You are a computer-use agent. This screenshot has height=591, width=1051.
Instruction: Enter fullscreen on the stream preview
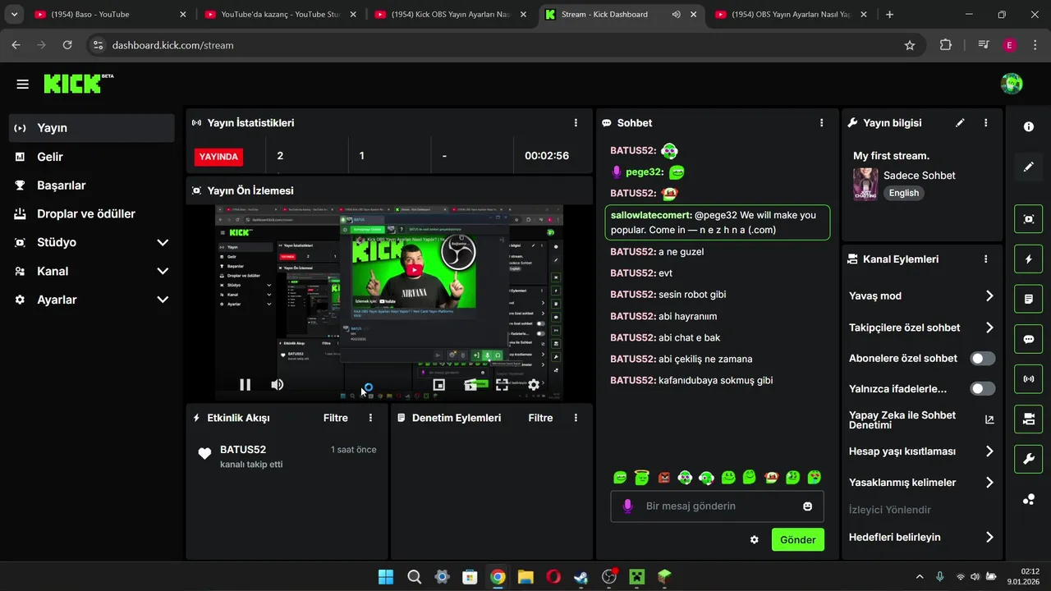(x=502, y=384)
